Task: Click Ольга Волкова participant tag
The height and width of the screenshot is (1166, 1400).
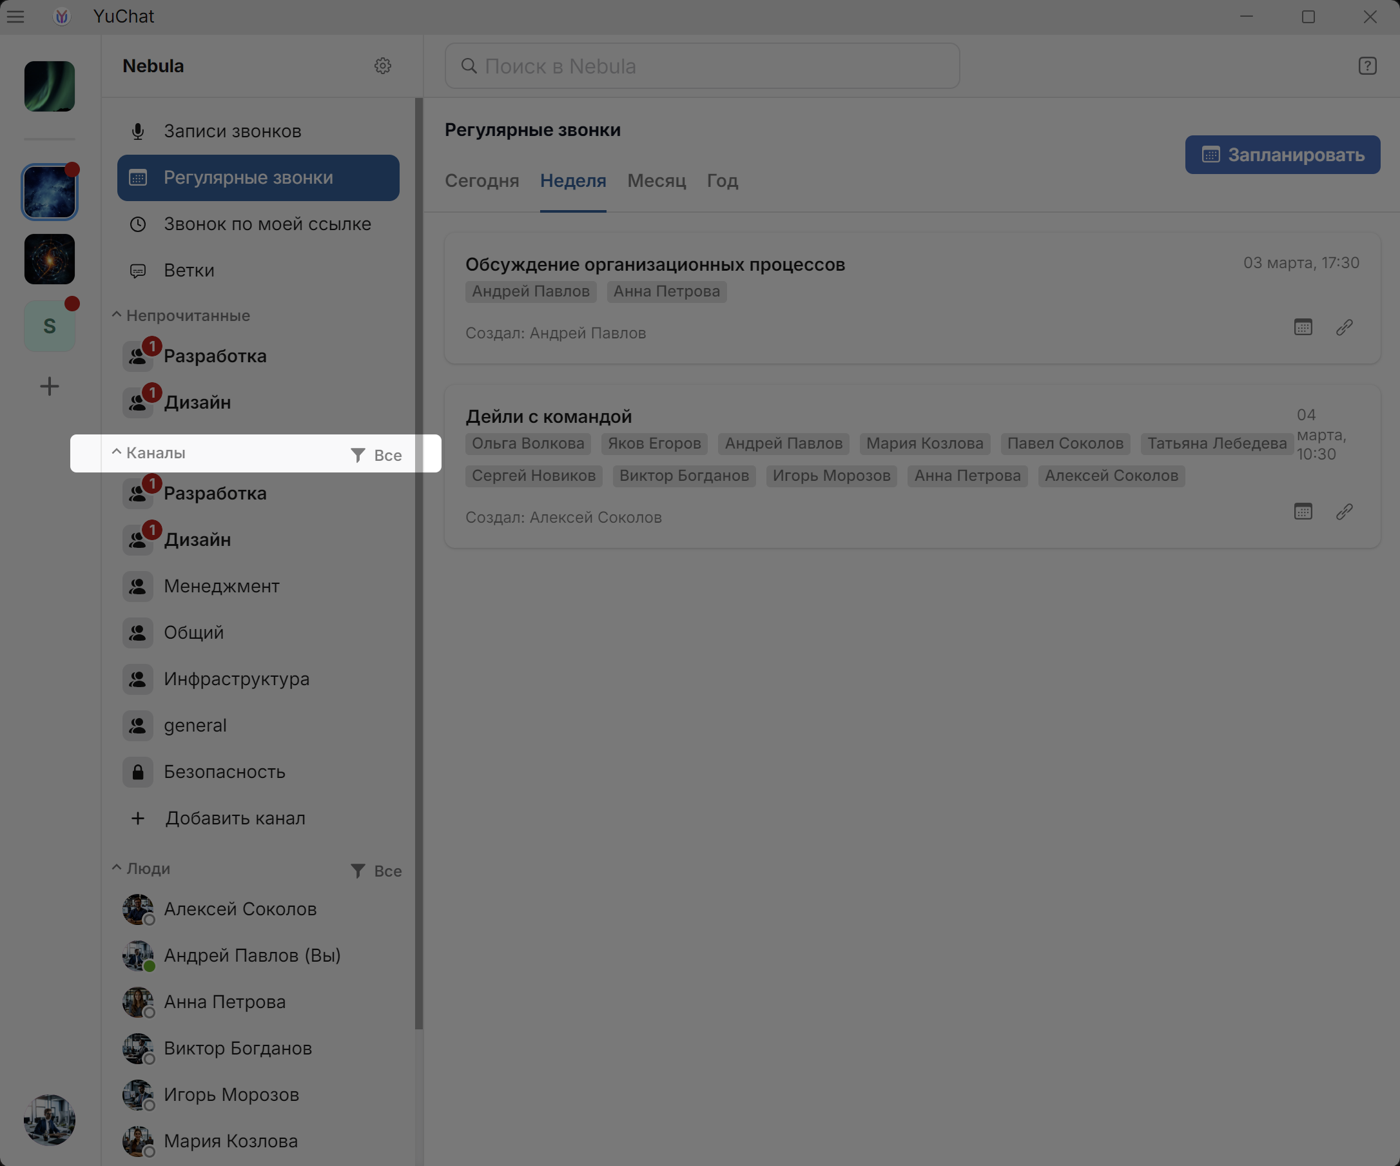Action: point(528,443)
